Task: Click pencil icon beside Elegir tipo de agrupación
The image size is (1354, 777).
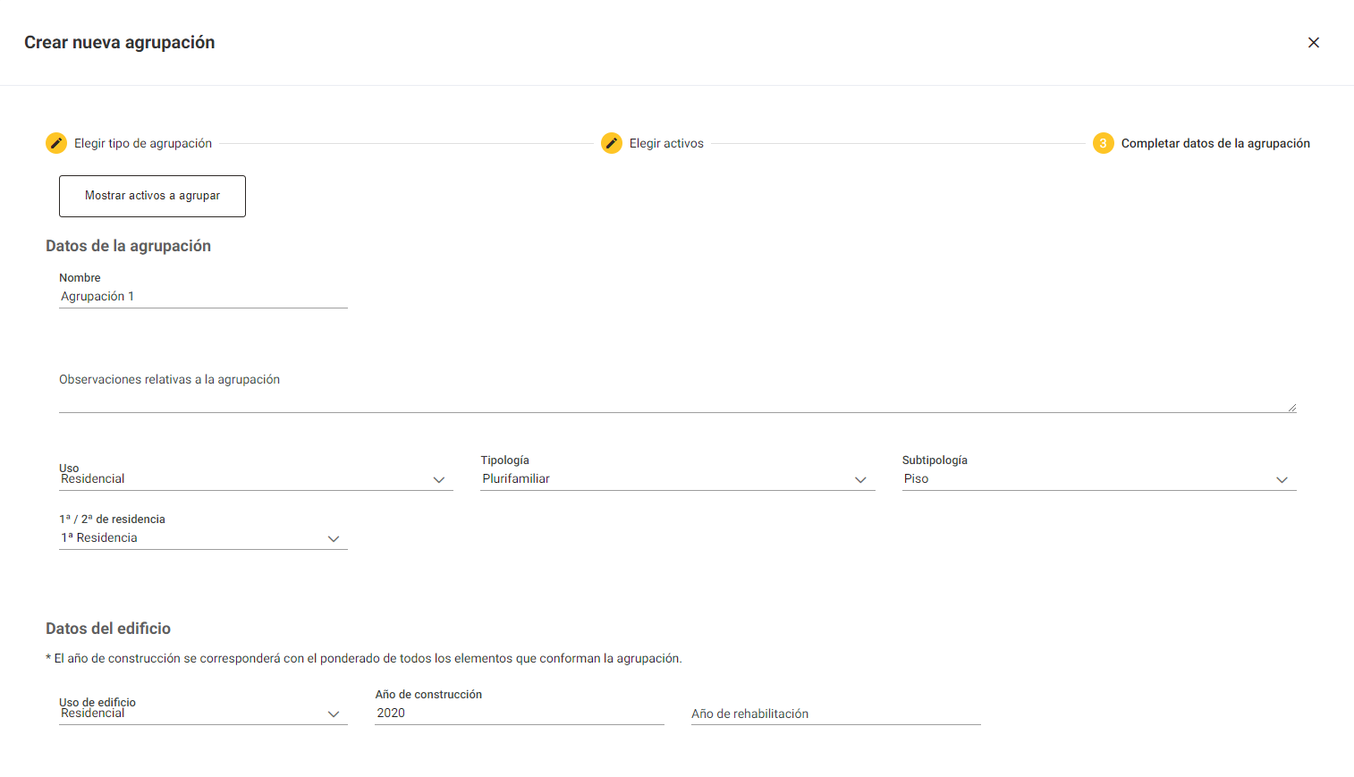Action: [56, 143]
